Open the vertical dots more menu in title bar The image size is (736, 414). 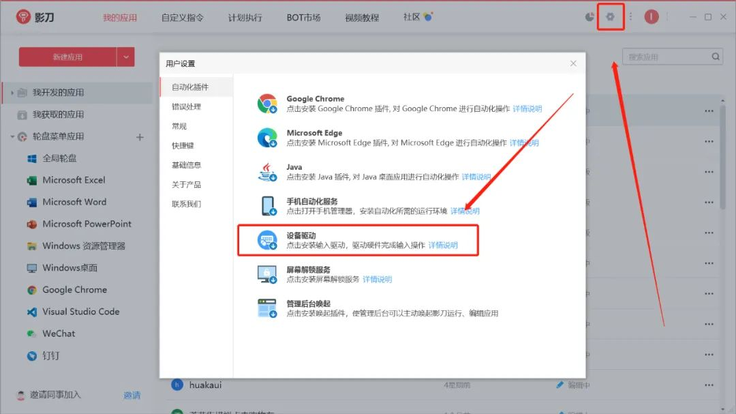pos(630,17)
